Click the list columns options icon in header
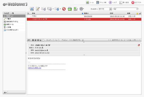Image resolution: width=144 pixels, height=97 pixels. coord(28,13)
